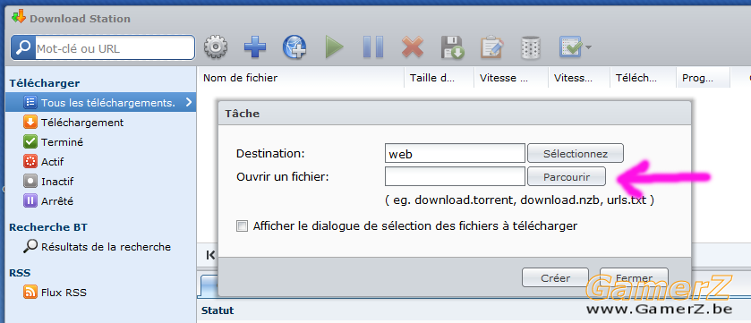Tick the Afficher le dialogue de sélection checkbox
Screen dimensions: 751x323
click(x=243, y=225)
